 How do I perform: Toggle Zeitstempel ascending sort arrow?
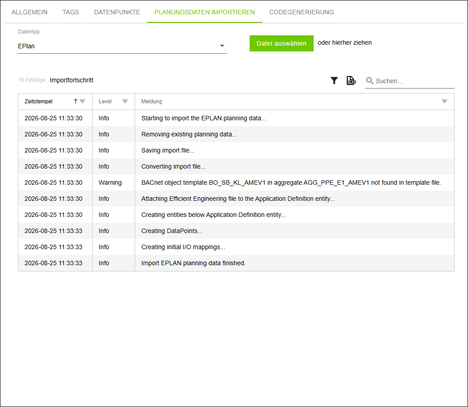[x=76, y=102]
